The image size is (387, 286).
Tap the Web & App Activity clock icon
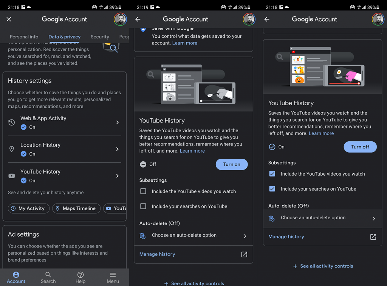(12, 122)
